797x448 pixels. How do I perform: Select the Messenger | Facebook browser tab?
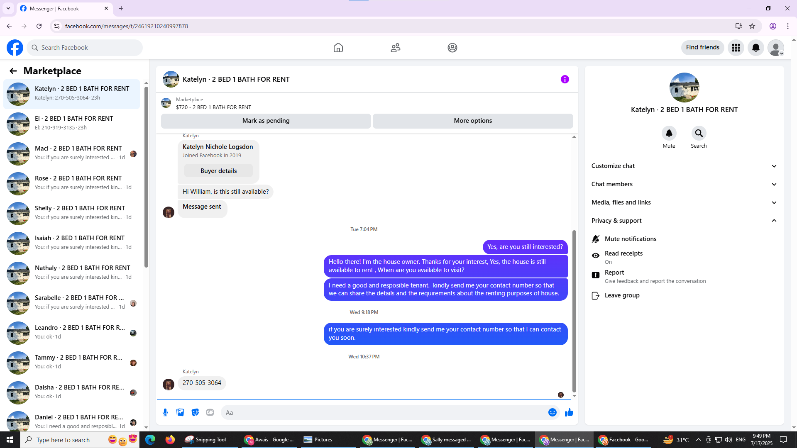(64, 9)
